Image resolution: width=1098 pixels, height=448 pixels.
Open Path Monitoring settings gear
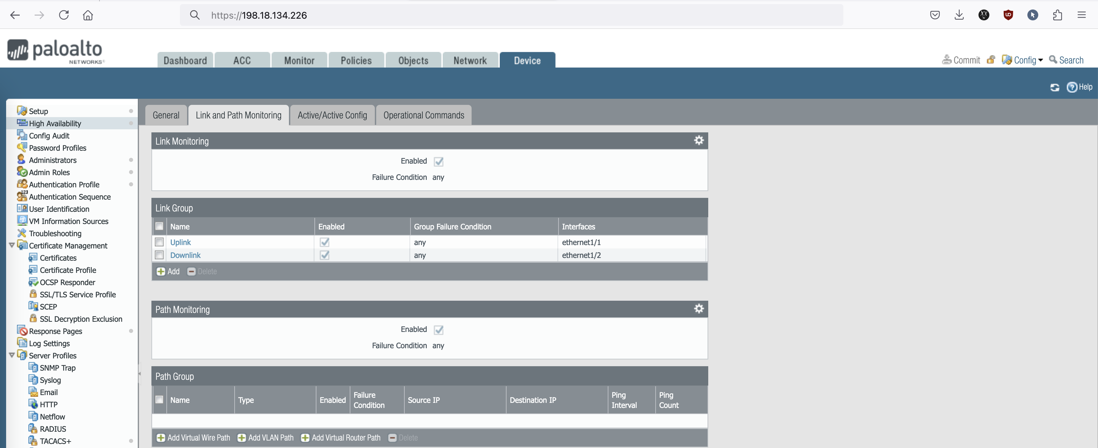tap(699, 309)
